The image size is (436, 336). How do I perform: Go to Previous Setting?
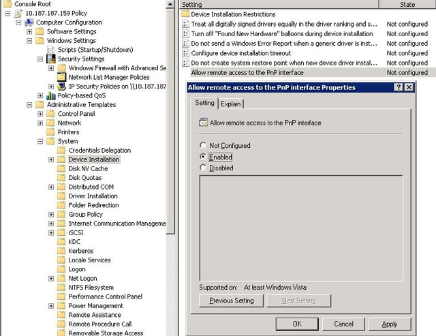point(232,301)
